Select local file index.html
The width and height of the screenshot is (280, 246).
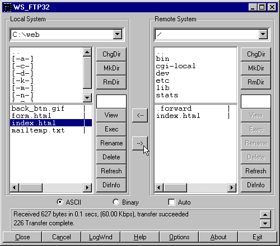point(51,123)
